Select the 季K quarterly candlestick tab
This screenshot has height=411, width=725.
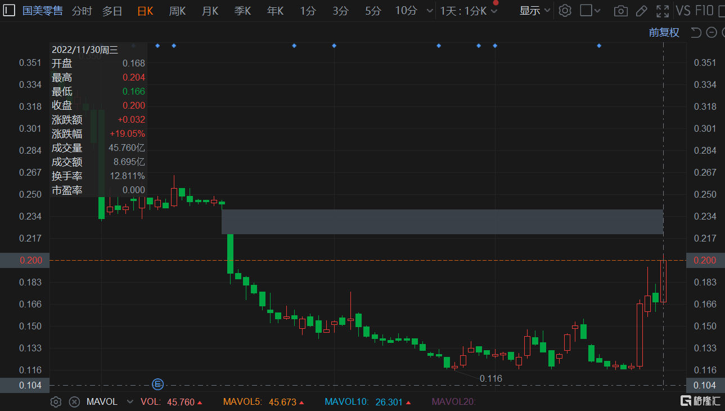coord(243,11)
